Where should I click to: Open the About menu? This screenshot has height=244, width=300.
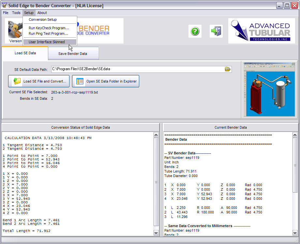click(x=42, y=13)
